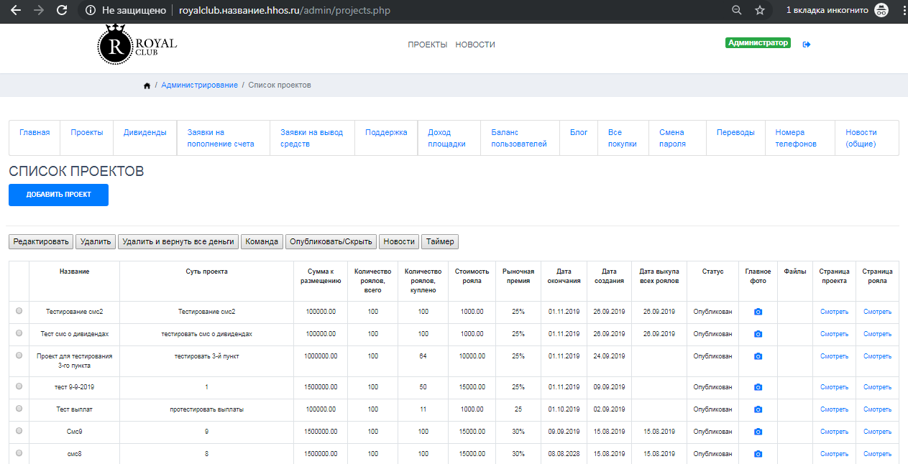Select radio button for Тестирование смс2 project
Viewport: 908px width, 464px height.
19,311
